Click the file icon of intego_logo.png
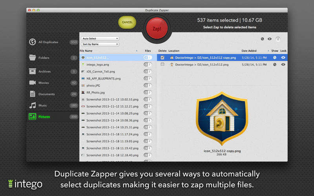Screen dimensions: 314x196 point(83,64)
